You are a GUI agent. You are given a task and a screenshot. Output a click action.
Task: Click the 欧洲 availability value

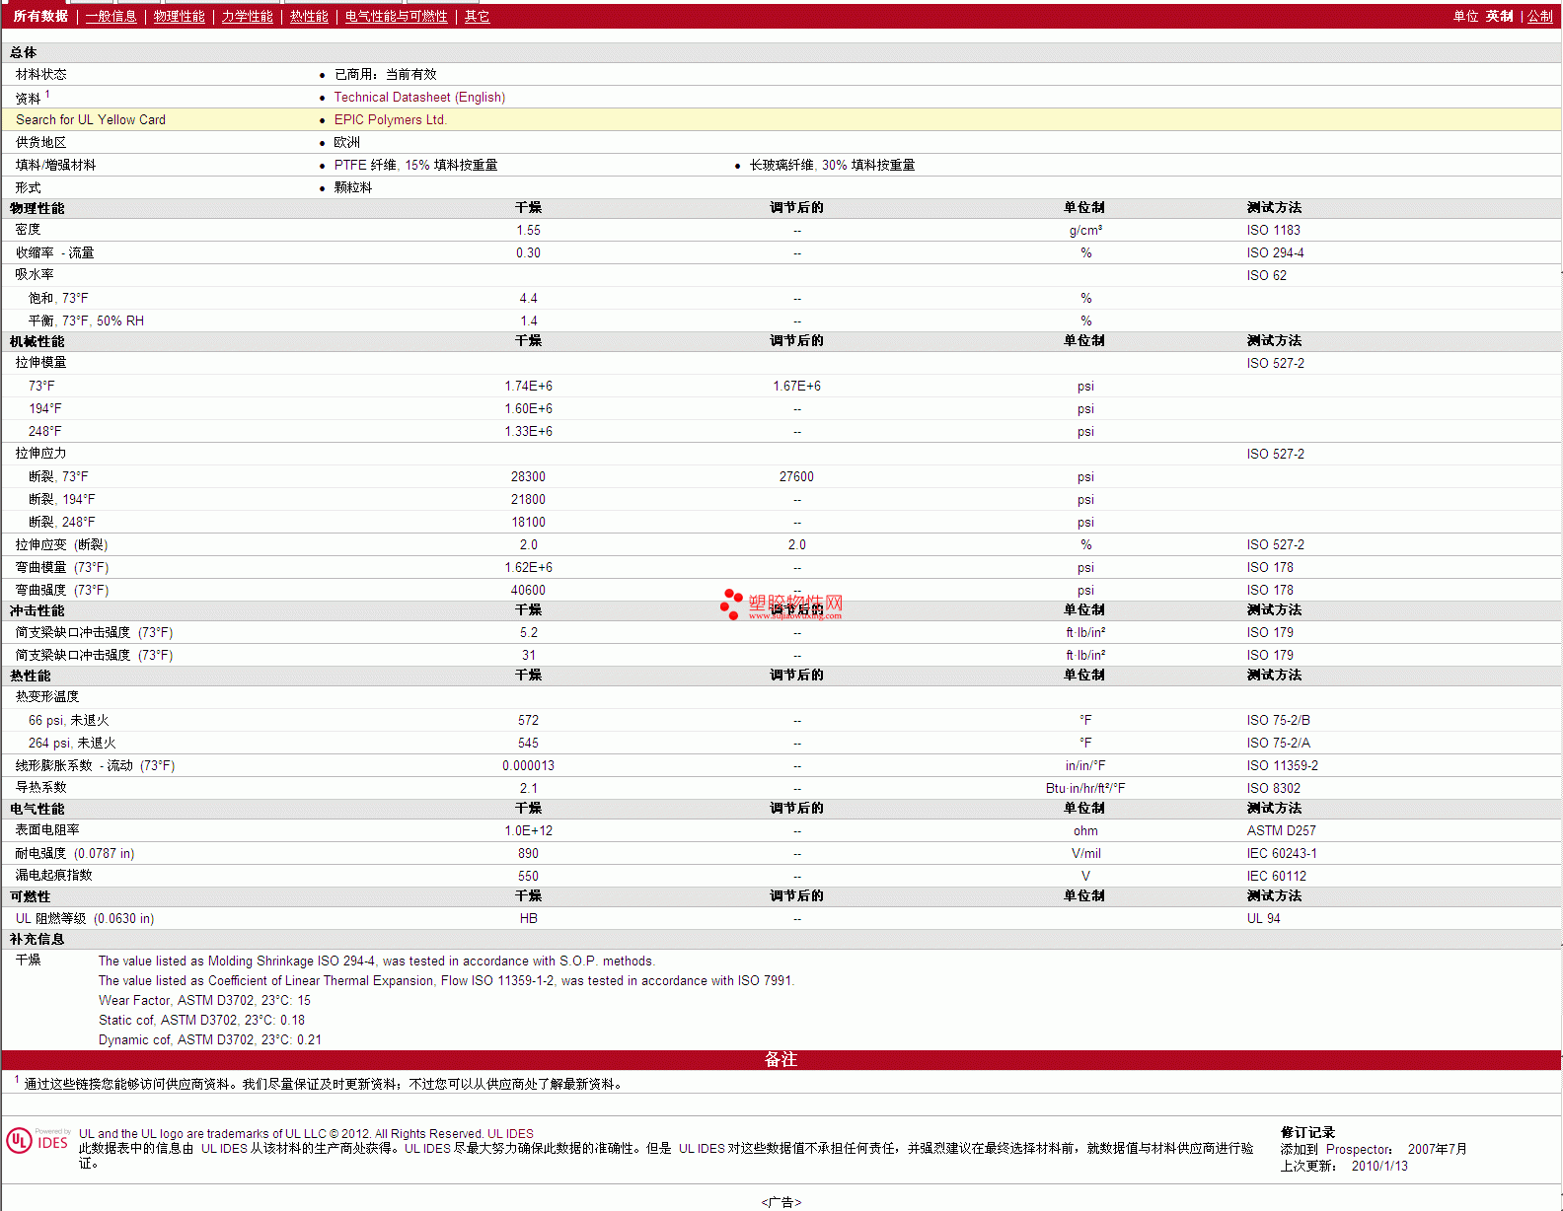(346, 142)
